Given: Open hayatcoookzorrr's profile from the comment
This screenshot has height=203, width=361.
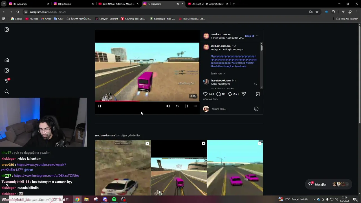Looking at the screenshot, I should point(221,81).
